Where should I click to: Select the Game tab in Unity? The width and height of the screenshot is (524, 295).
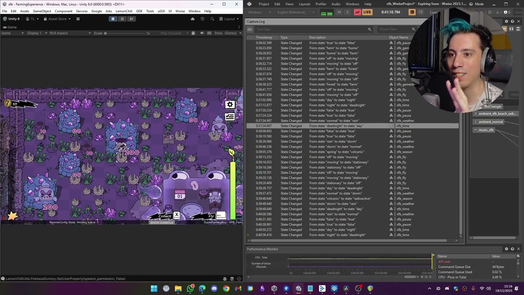10,27
